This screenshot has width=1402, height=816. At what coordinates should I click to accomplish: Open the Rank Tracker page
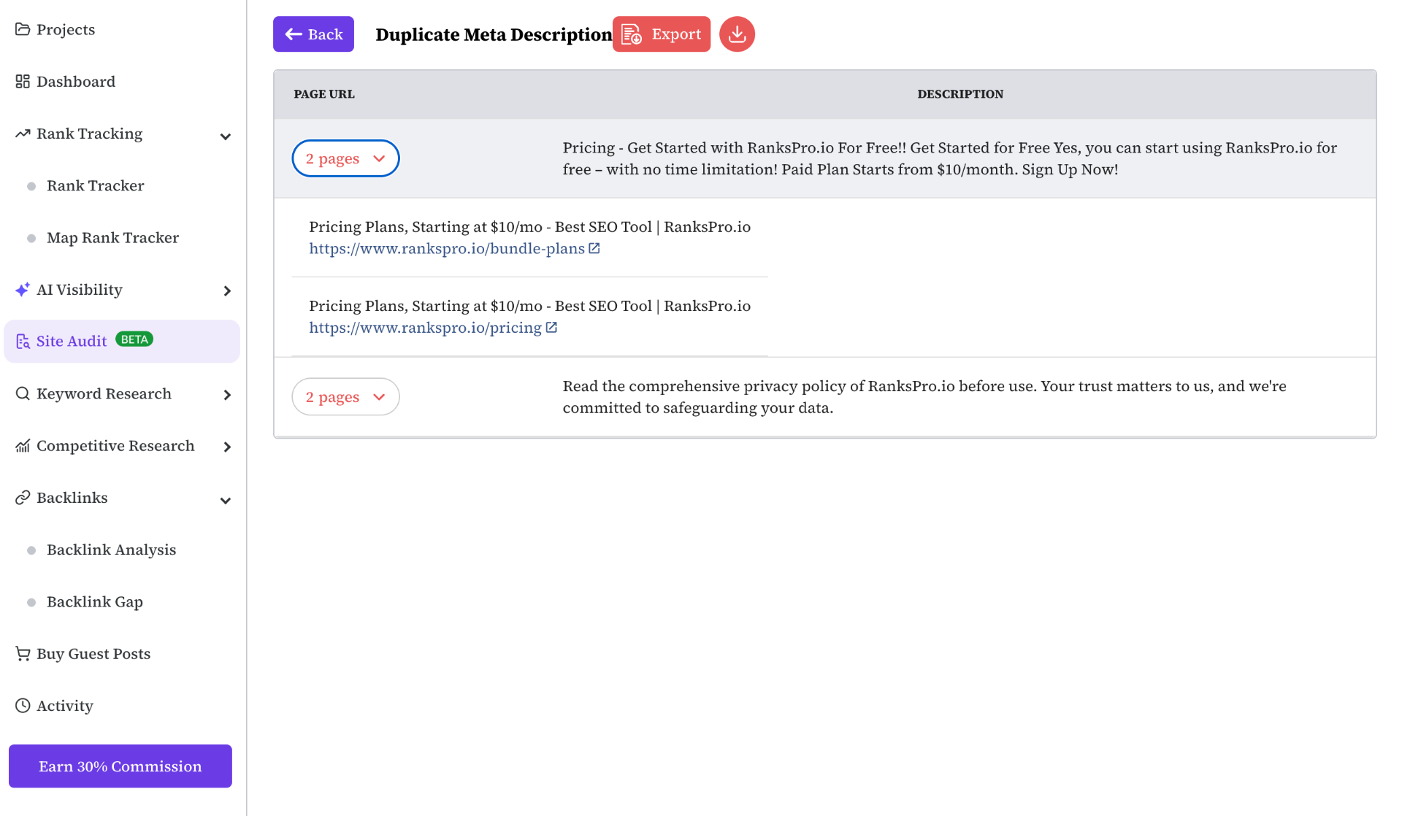[95, 185]
